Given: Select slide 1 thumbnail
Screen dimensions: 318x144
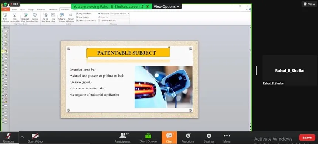Looking at the screenshot, I should (6, 31).
